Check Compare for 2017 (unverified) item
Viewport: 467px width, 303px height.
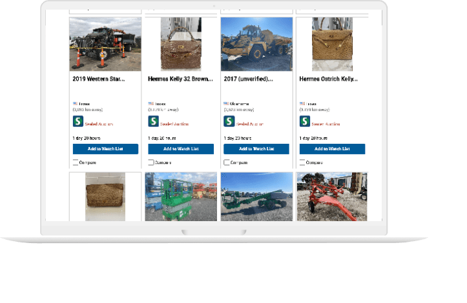click(227, 162)
